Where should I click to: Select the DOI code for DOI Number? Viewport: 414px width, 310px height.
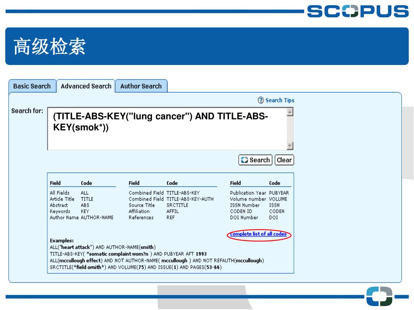point(274,218)
